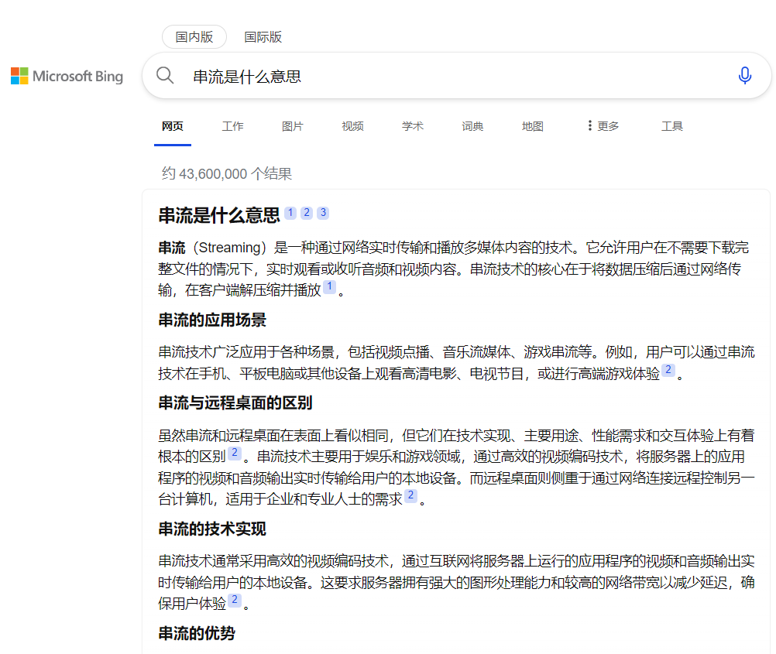Switch to the 国际版 option
776x654 pixels.
pos(263,36)
